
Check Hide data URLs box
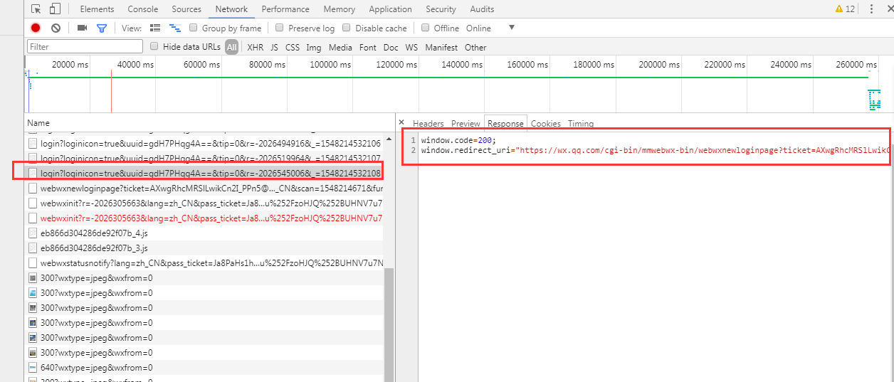pyautogui.click(x=154, y=46)
